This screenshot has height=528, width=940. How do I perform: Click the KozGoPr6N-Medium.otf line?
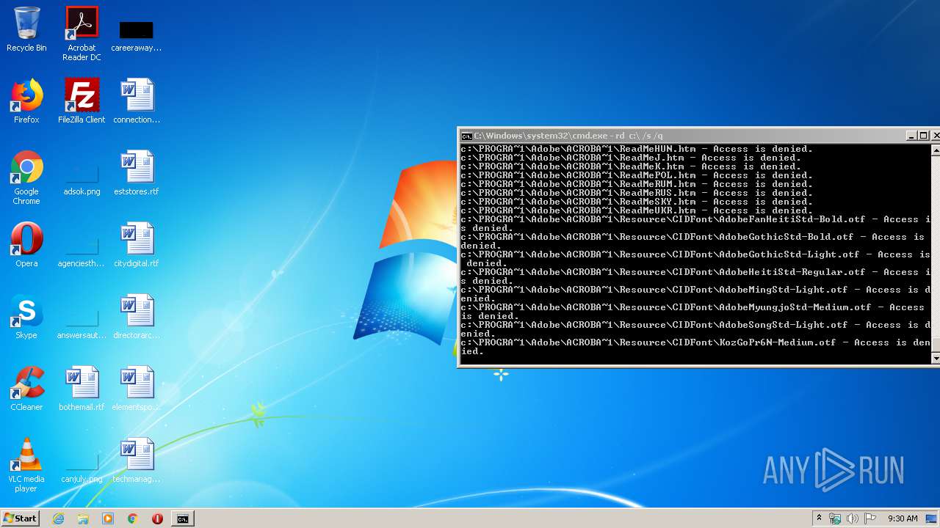coord(695,347)
